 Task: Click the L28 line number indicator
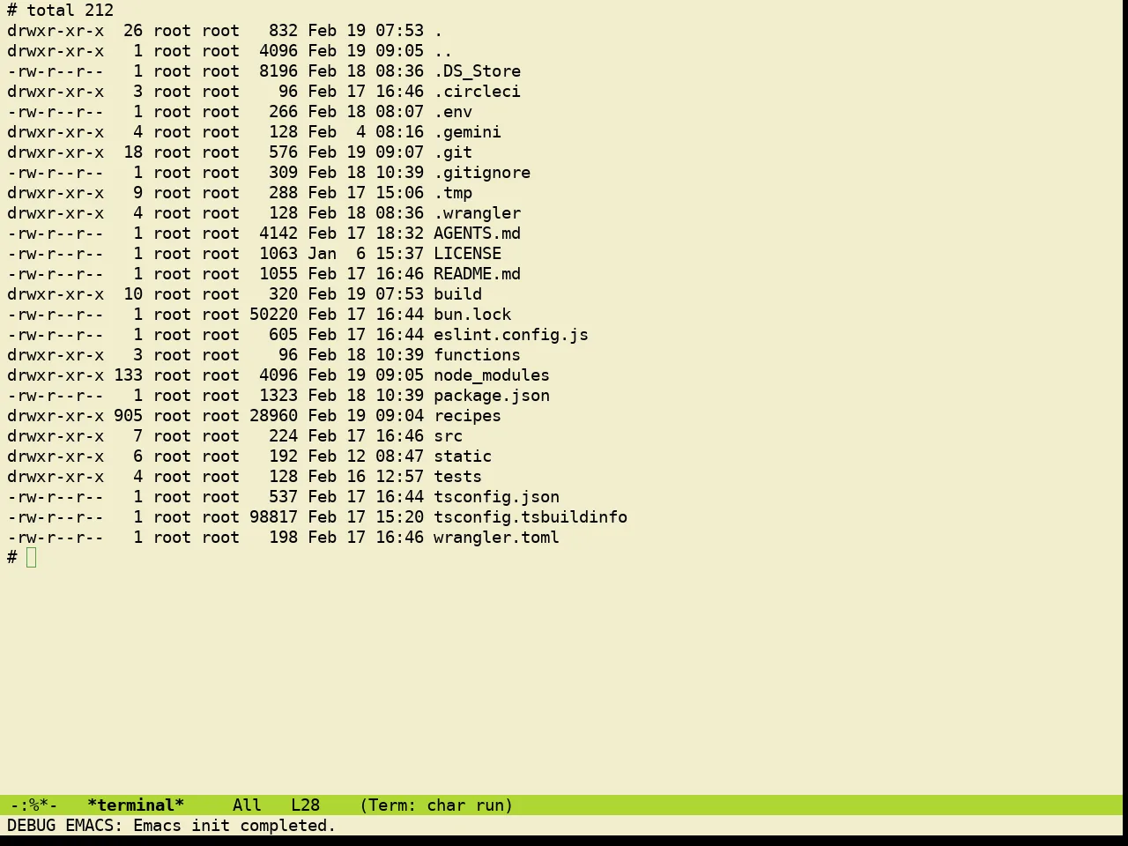[305, 805]
